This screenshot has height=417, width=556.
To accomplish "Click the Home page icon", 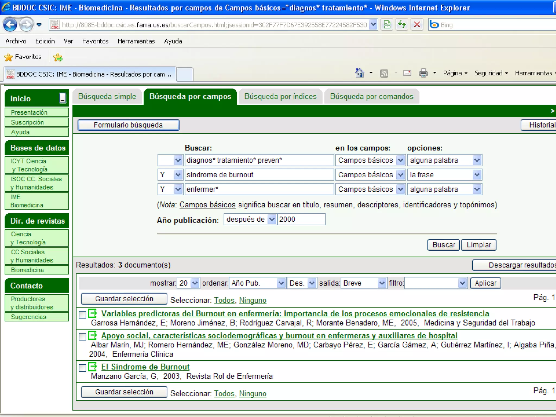I will point(359,73).
